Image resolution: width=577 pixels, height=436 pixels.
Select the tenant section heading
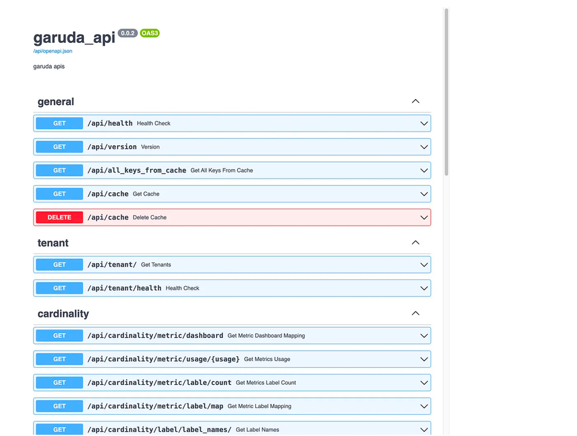tap(53, 243)
